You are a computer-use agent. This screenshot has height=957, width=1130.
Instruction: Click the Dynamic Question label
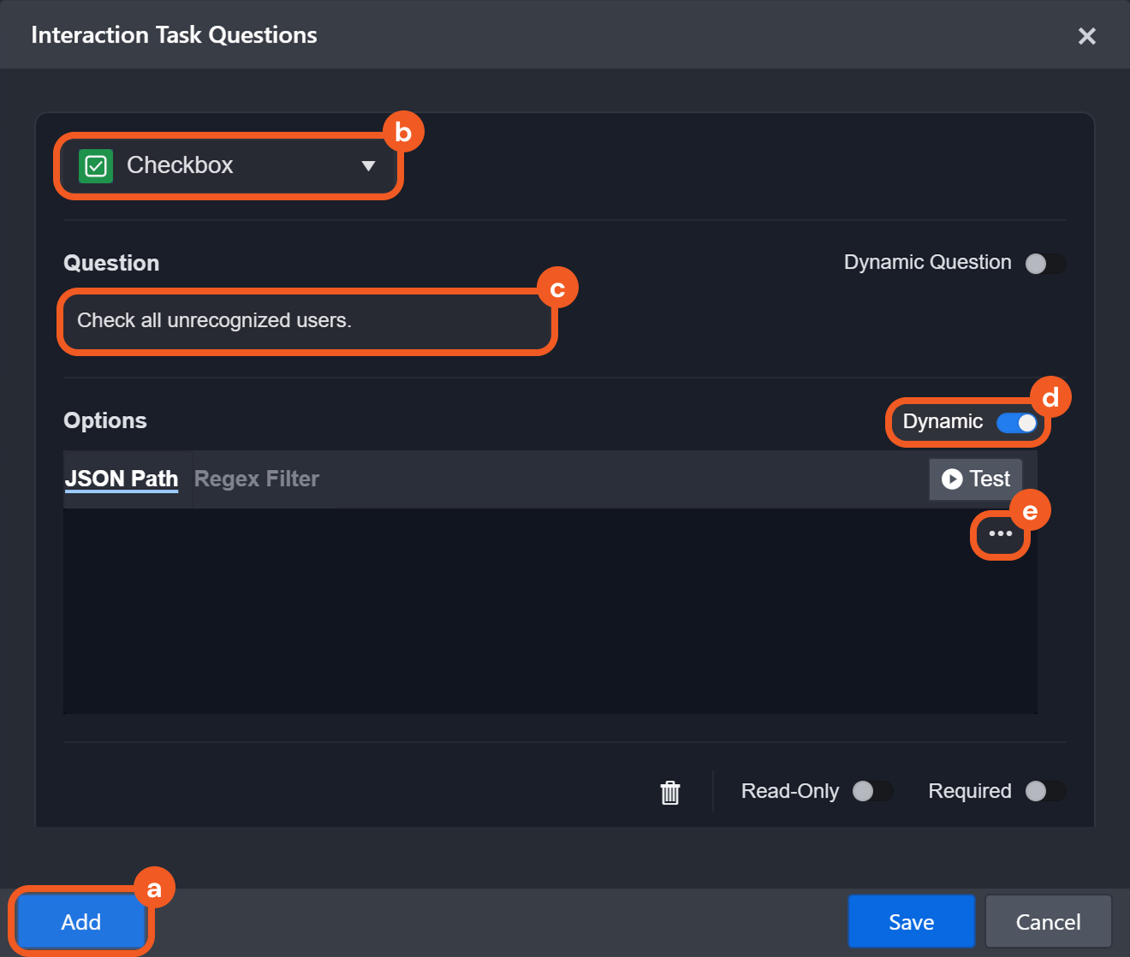coord(927,263)
